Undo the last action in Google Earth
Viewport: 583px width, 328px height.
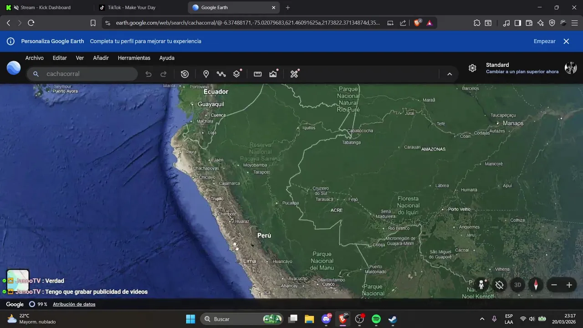pyautogui.click(x=148, y=74)
